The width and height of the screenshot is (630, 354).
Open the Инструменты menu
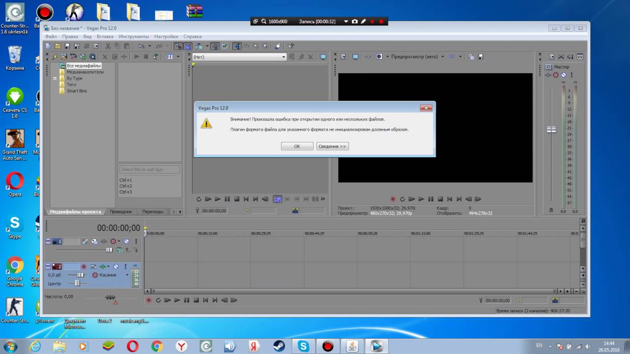tap(133, 36)
